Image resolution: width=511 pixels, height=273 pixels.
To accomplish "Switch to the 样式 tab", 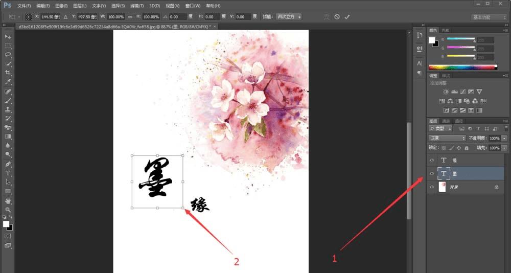I will coord(446,76).
